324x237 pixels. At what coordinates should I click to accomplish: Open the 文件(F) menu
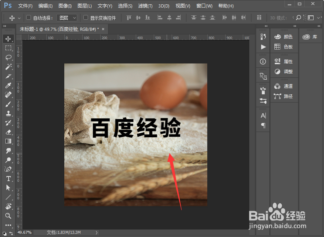tap(26, 6)
